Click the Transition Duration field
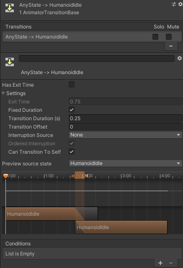183x268 pixels. (125, 118)
